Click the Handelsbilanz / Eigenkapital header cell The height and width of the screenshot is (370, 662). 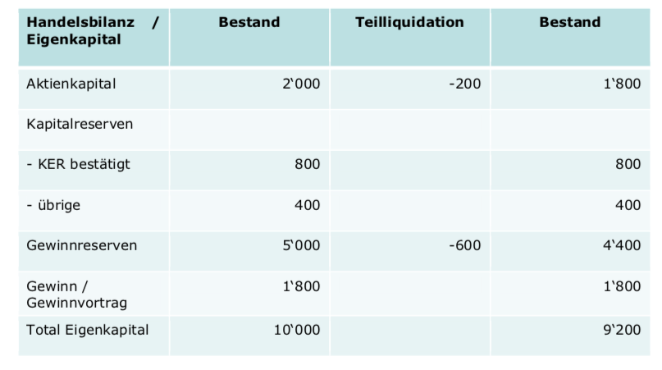pyautogui.click(x=92, y=31)
